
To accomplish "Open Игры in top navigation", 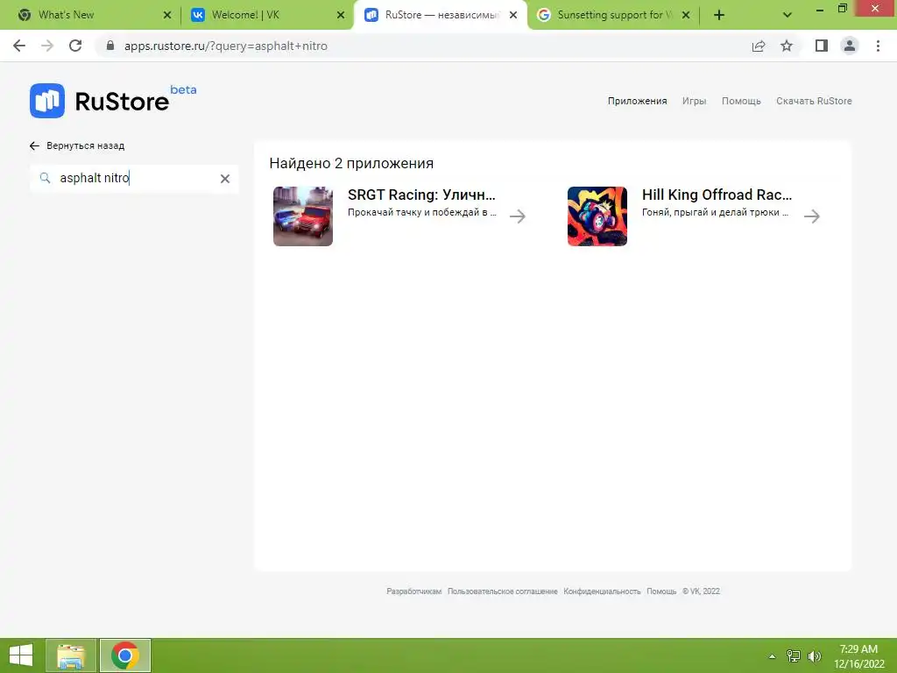I will (x=694, y=102).
